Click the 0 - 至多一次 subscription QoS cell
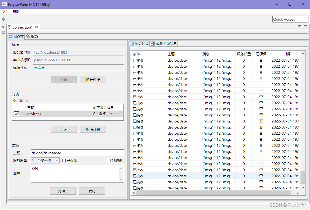 pos(103,114)
